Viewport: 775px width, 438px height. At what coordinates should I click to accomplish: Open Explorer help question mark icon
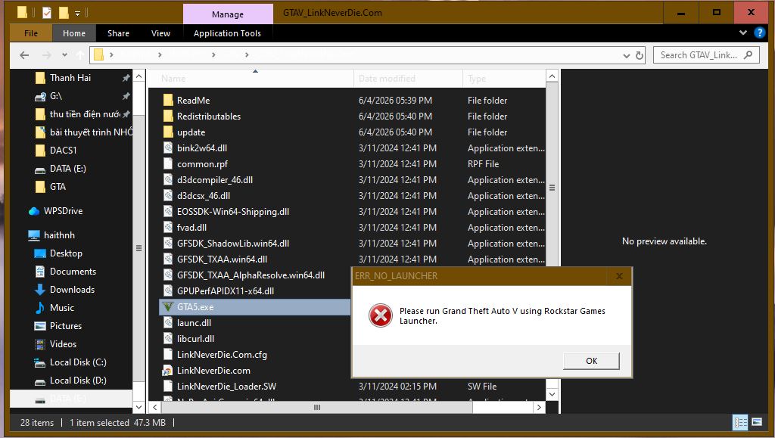(x=759, y=33)
